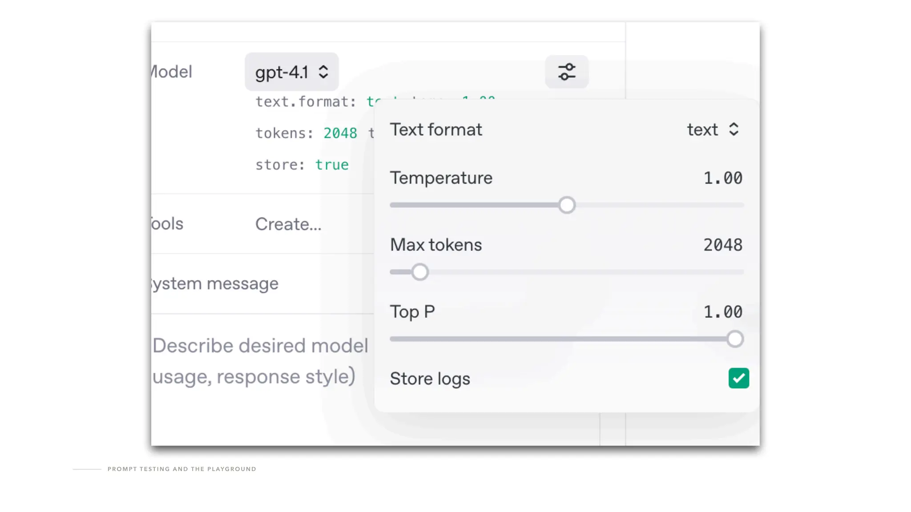
Task: Click the settings sliders icon
Action: point(566,72)
